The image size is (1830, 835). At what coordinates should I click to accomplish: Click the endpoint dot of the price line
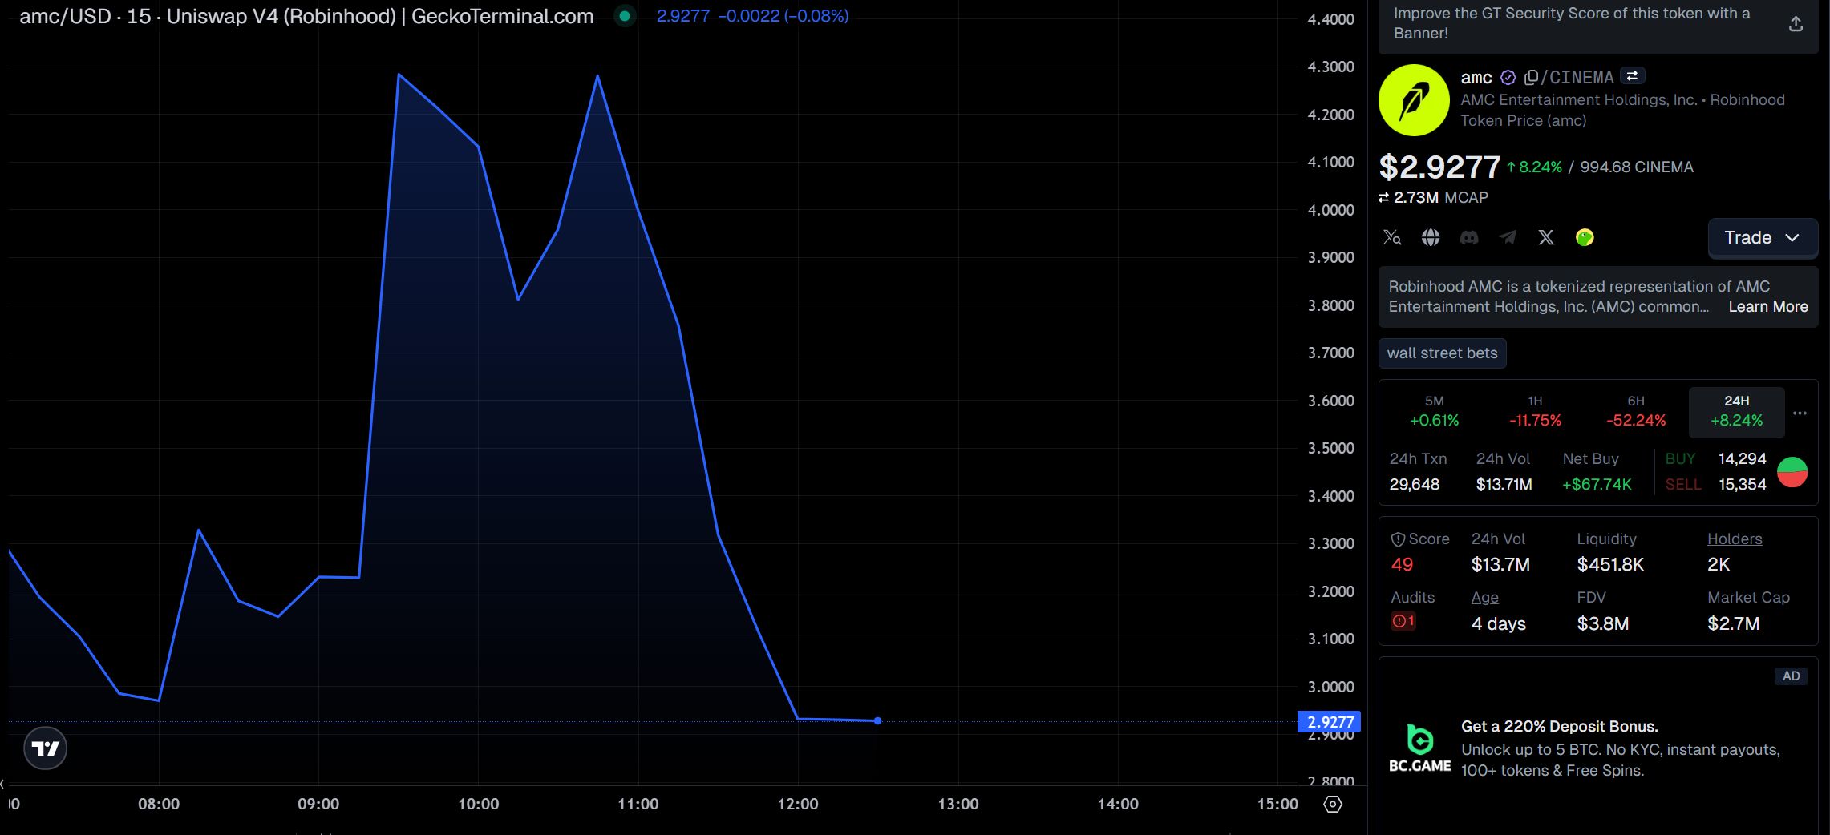[x=878, y=721]
